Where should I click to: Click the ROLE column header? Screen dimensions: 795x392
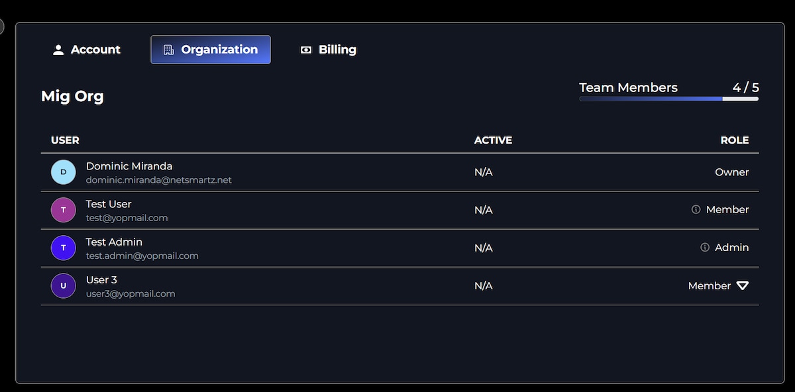(735, 140)
